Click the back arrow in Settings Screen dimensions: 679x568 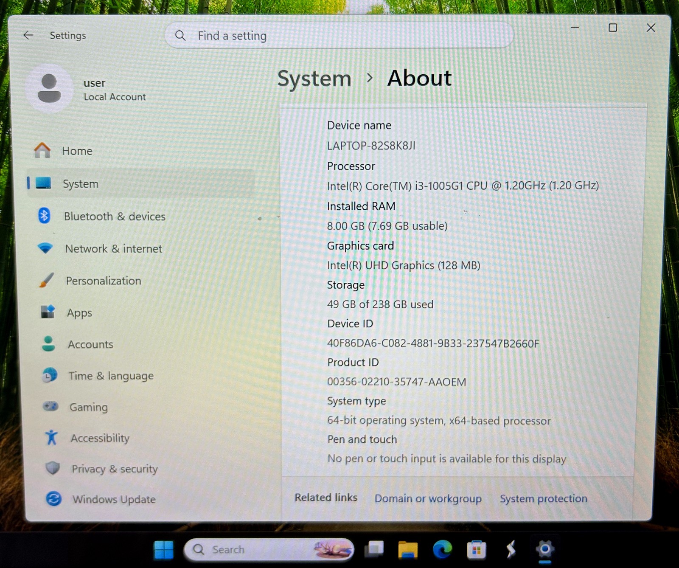pos(28,35)
